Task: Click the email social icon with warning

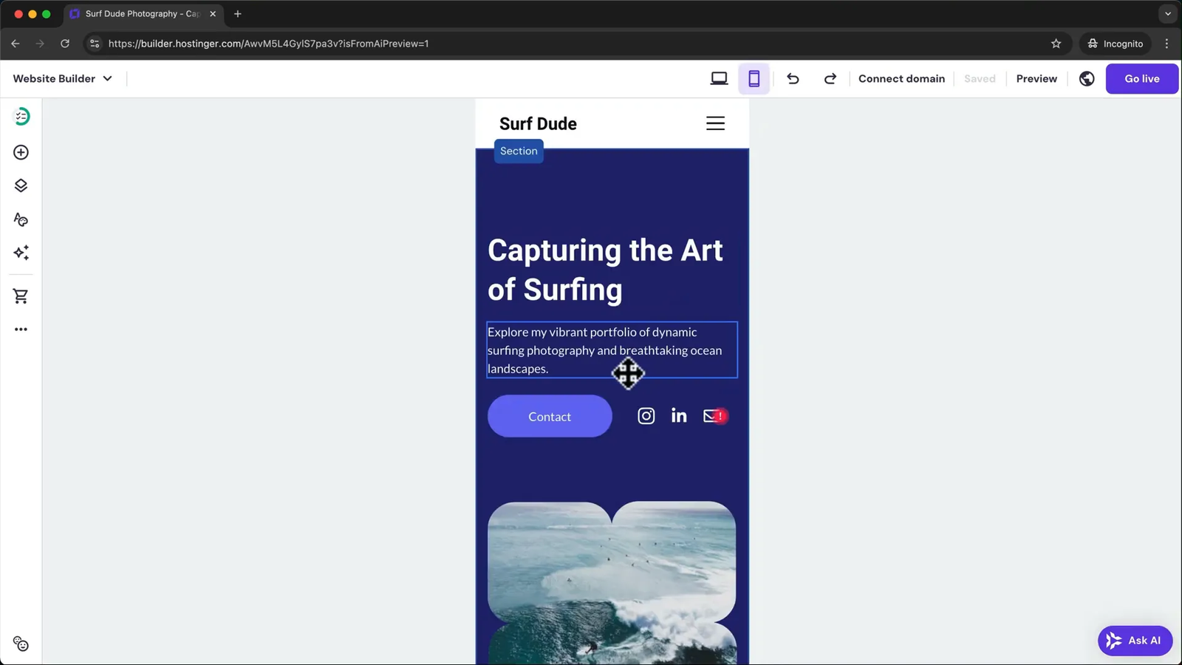Action: click(714, 416)
